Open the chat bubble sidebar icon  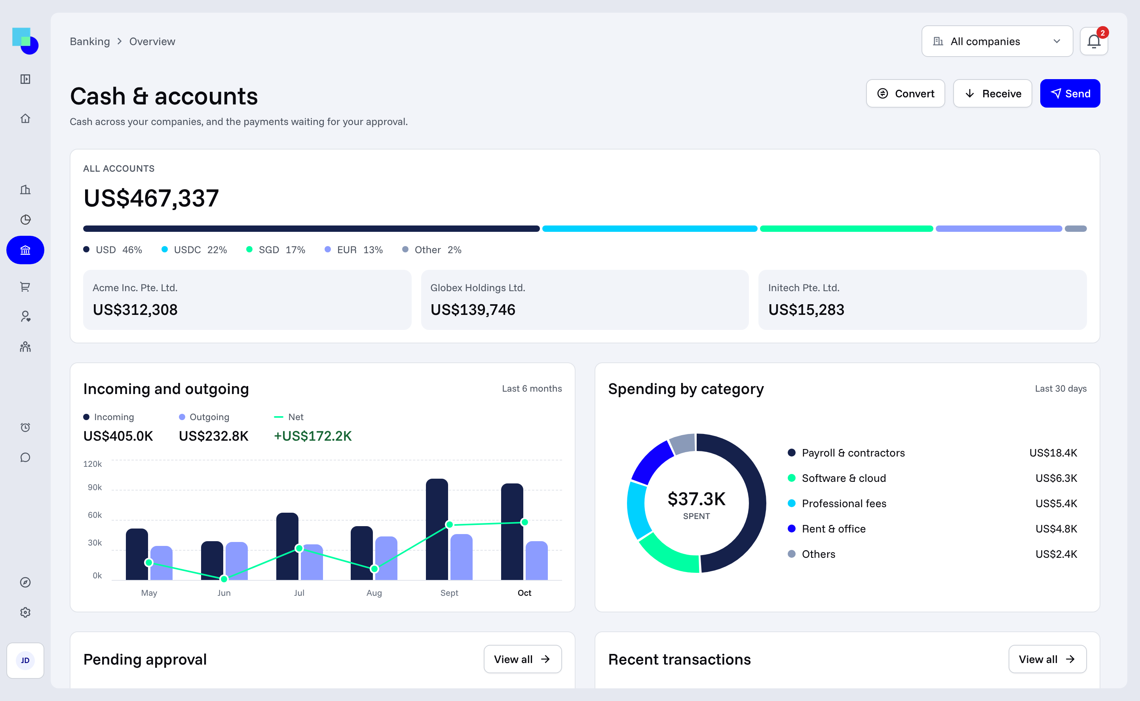click(25, 458)
